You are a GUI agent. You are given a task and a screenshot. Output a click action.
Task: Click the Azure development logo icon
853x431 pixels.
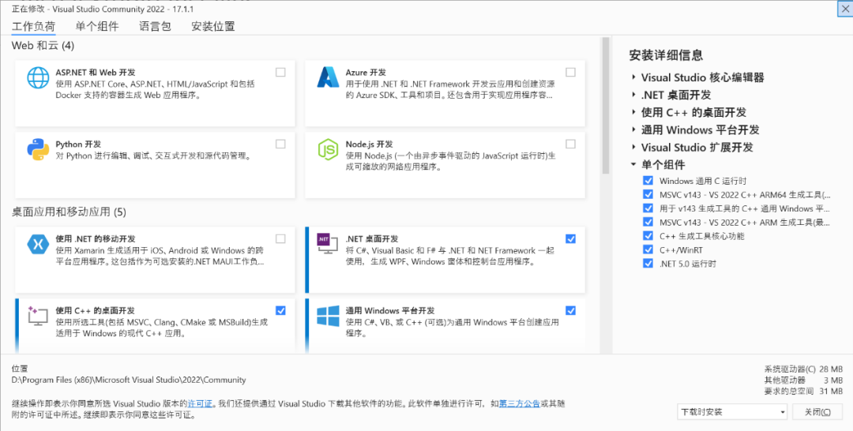tap(328, 77)
